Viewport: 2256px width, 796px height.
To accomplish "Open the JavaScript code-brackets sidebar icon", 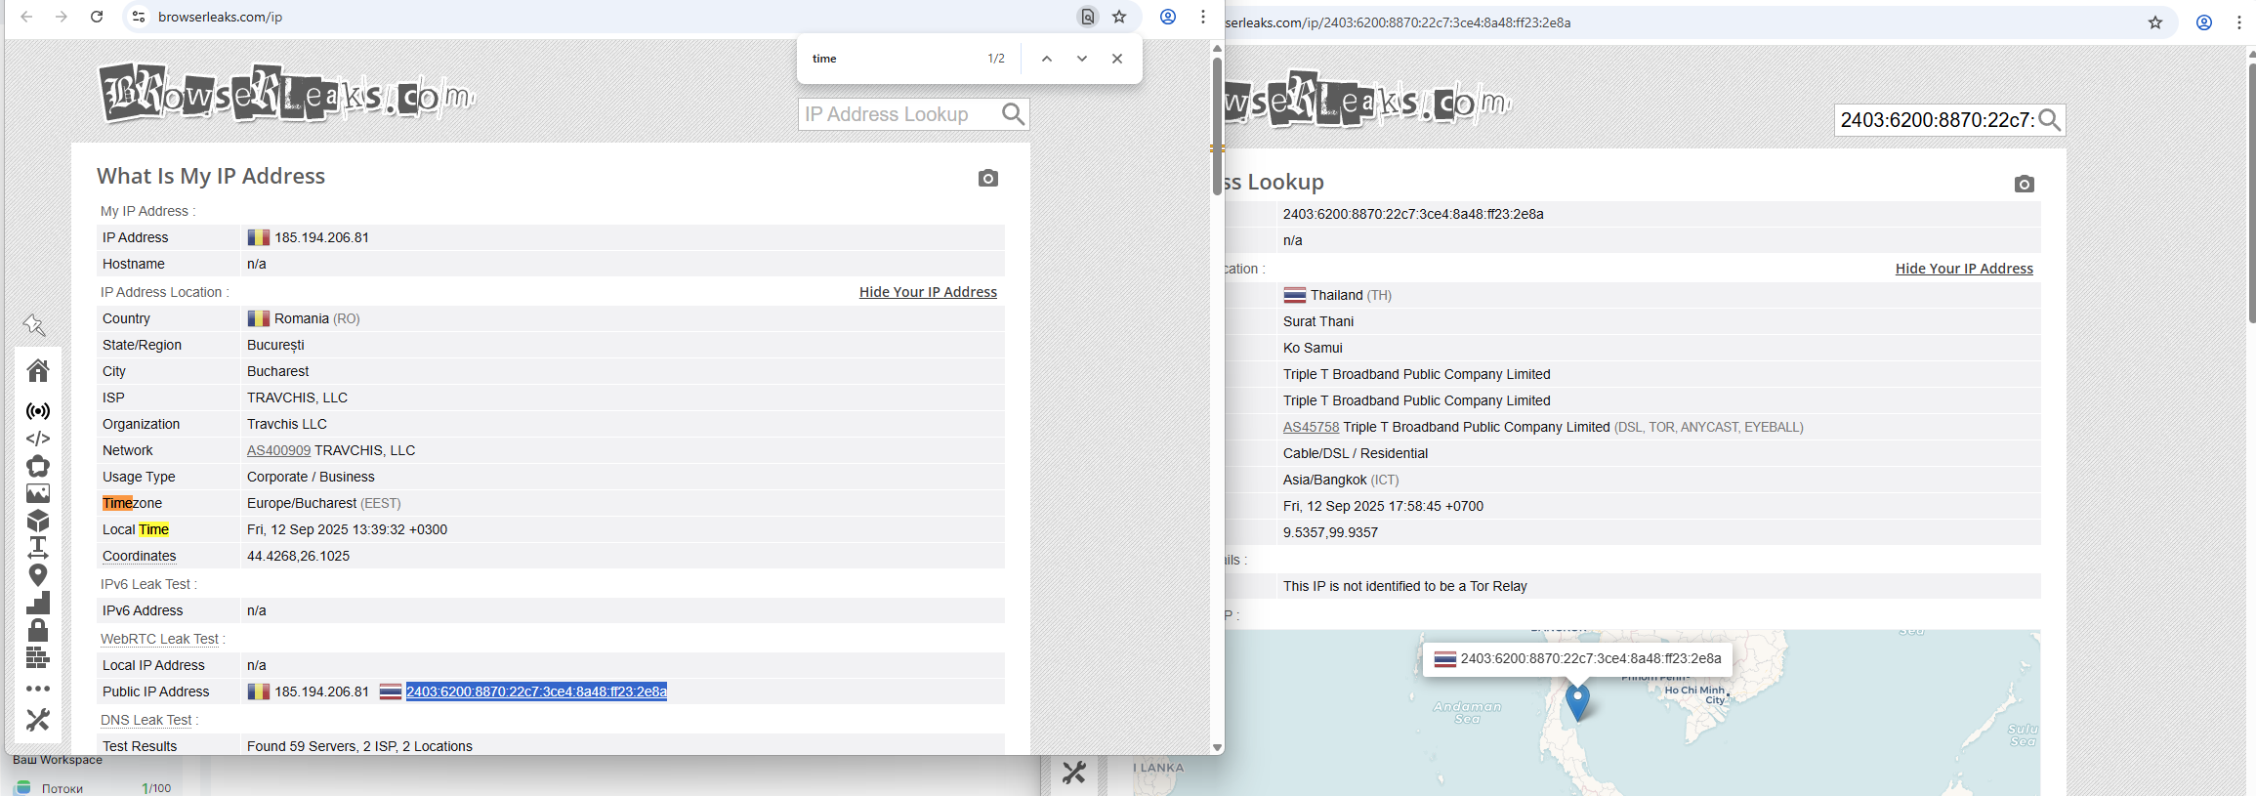I will (x=38, y=439).
